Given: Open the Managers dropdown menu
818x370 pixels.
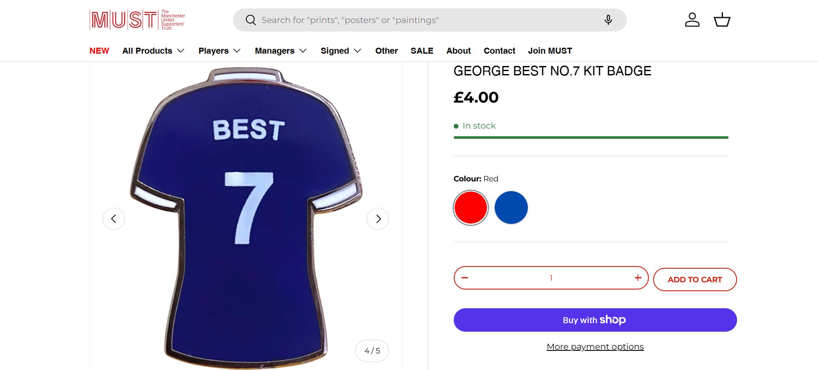Looking at the screenshot, I should (281, 51).
